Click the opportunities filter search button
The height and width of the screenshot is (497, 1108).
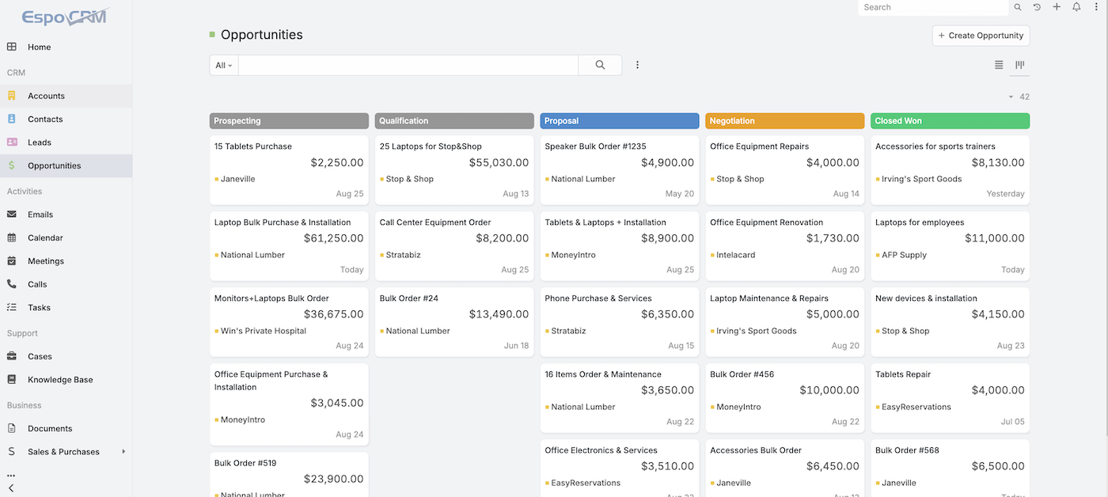(x=600, y=65)
